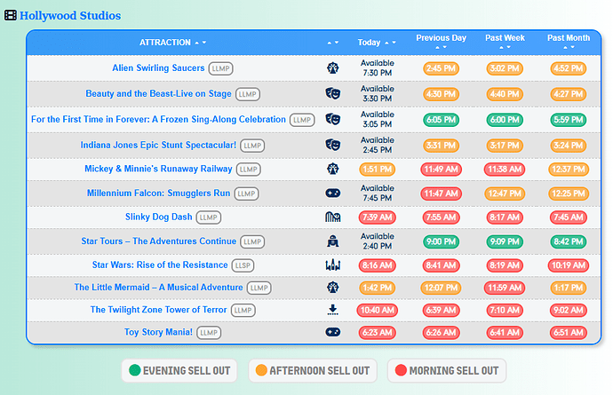Image resolution: width=613 pixels, height=395 pixels.
Task: Open Indiana Jones Epic Stunt Spectacular link
Action: [158, 145]
